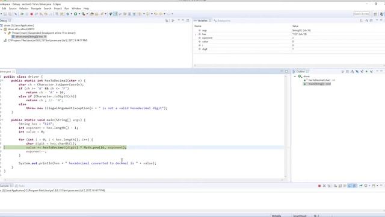Select the Debug view tab
Image resolution: width=385 pixels, height=217 pixels.
5,20
